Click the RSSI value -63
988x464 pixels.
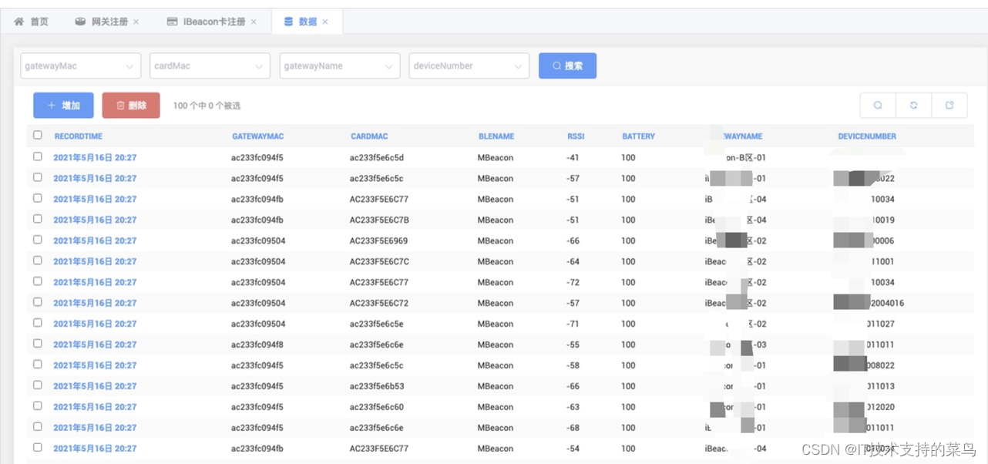(x=573, y=407)
